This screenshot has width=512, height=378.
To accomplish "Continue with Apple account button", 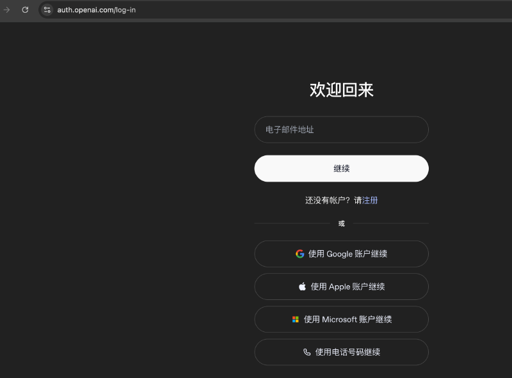I will pos(341,287).
